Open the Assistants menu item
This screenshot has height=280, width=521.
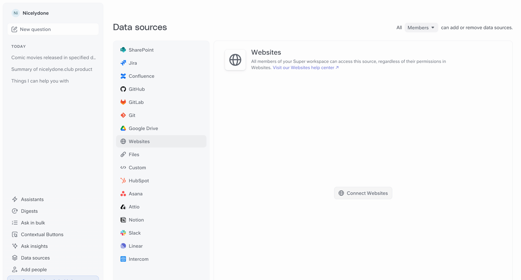(53, 200)
